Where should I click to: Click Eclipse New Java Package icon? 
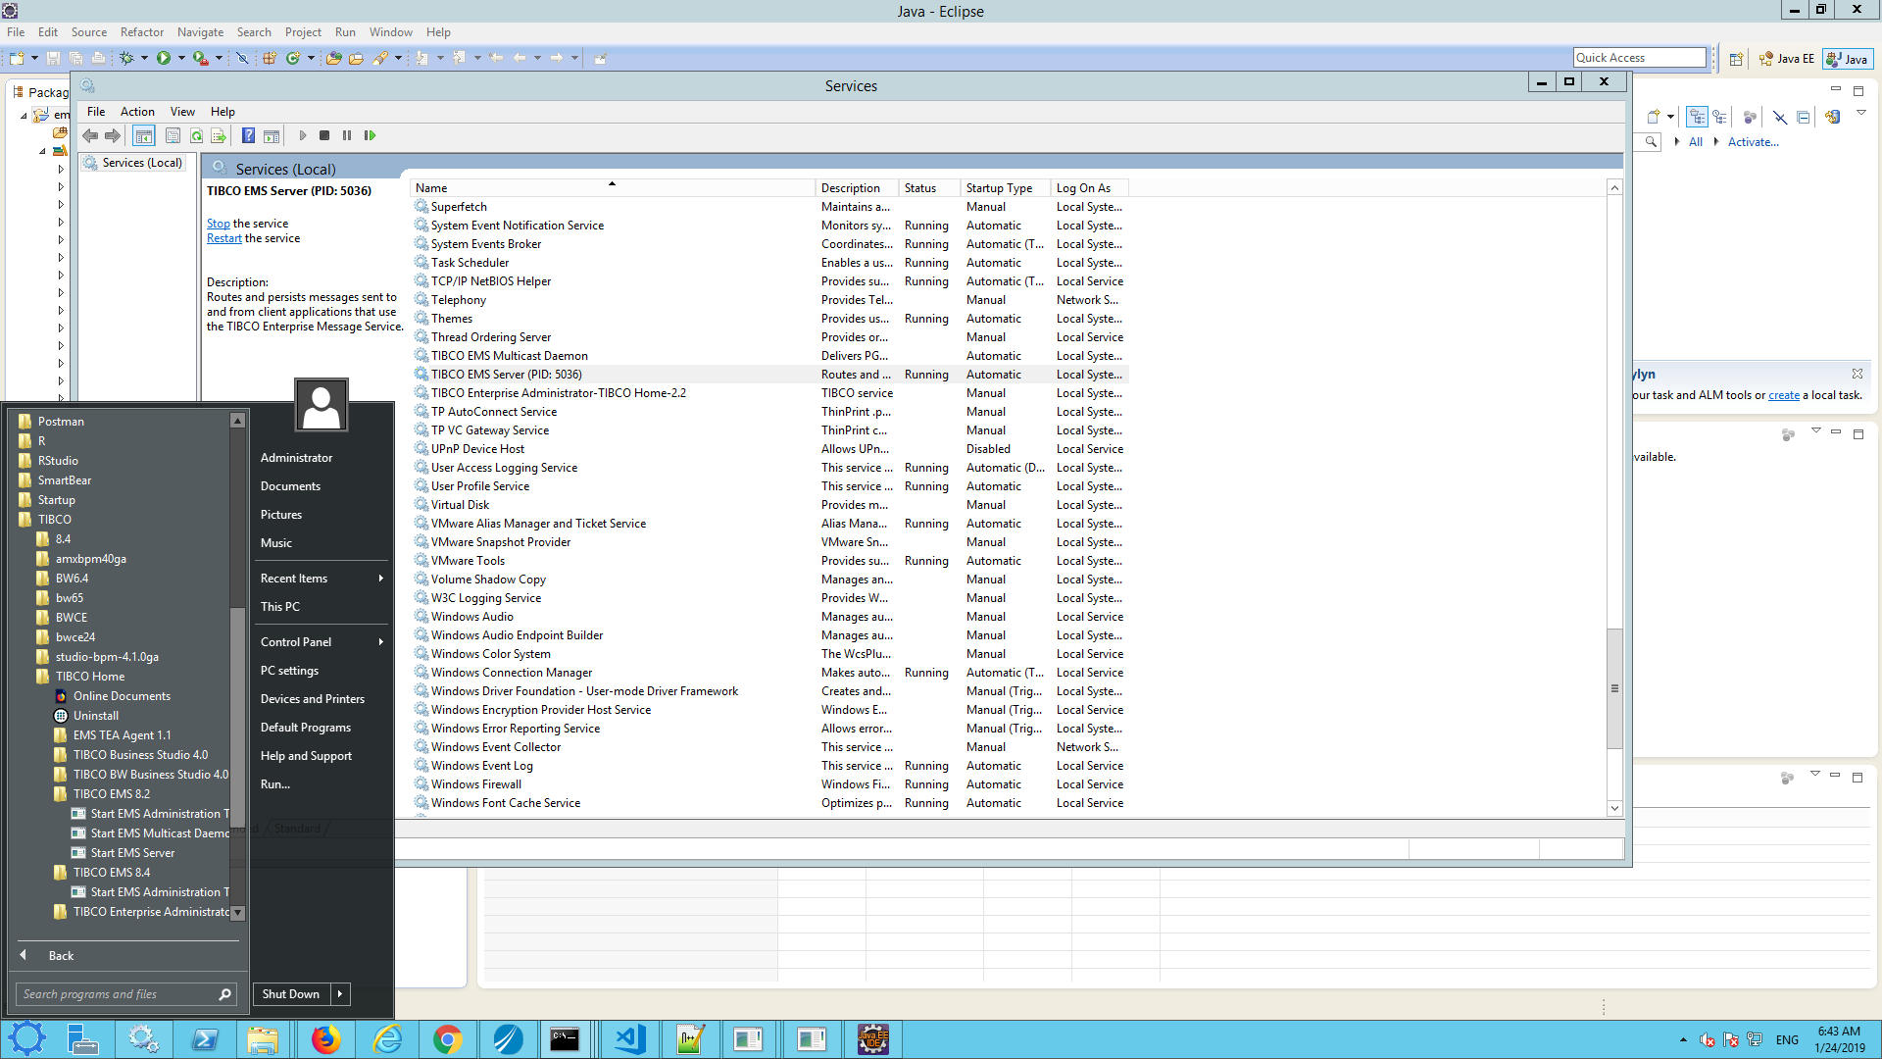269,59
